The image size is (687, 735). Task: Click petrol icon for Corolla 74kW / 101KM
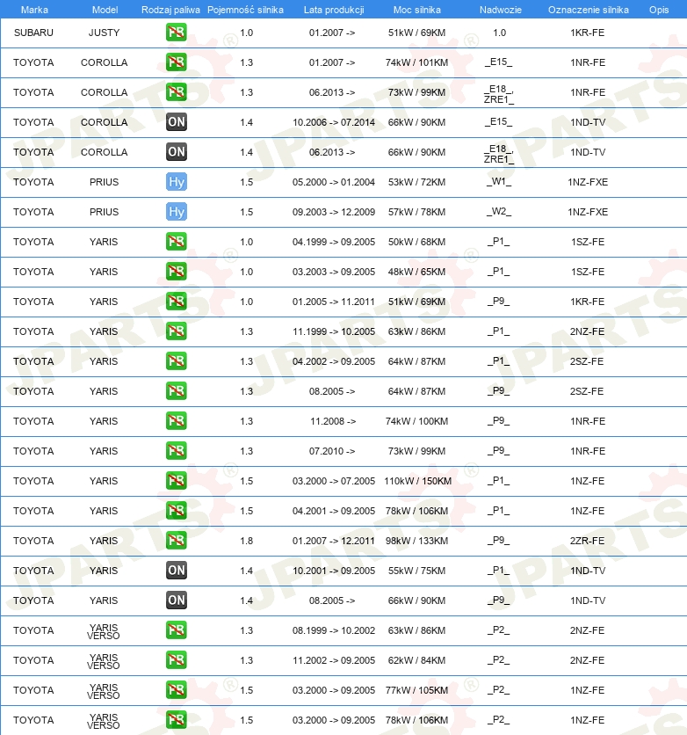(176, 62)
